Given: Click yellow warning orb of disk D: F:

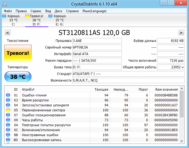Looking at the screenshot, I should coord(27,16).
